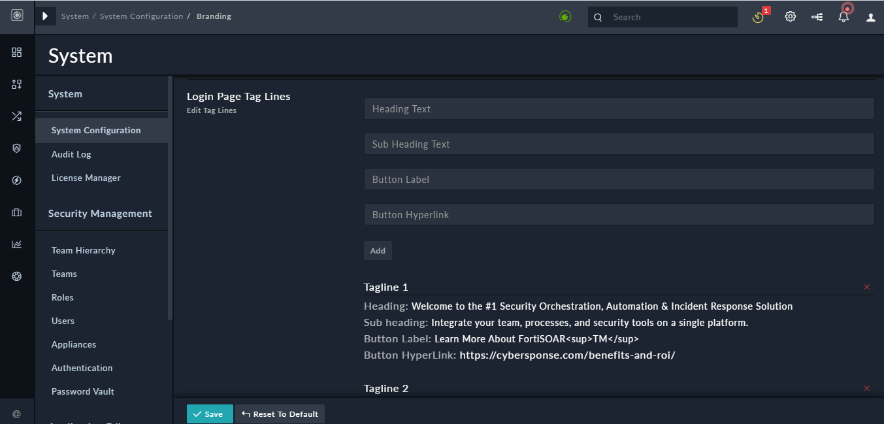Open the queue sort-arrows icon in sidebar
884x424 pixels.
click(17, 84)
